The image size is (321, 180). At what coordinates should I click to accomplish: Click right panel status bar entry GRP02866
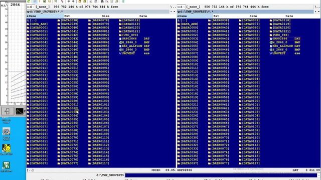click(x=185, y=170)
